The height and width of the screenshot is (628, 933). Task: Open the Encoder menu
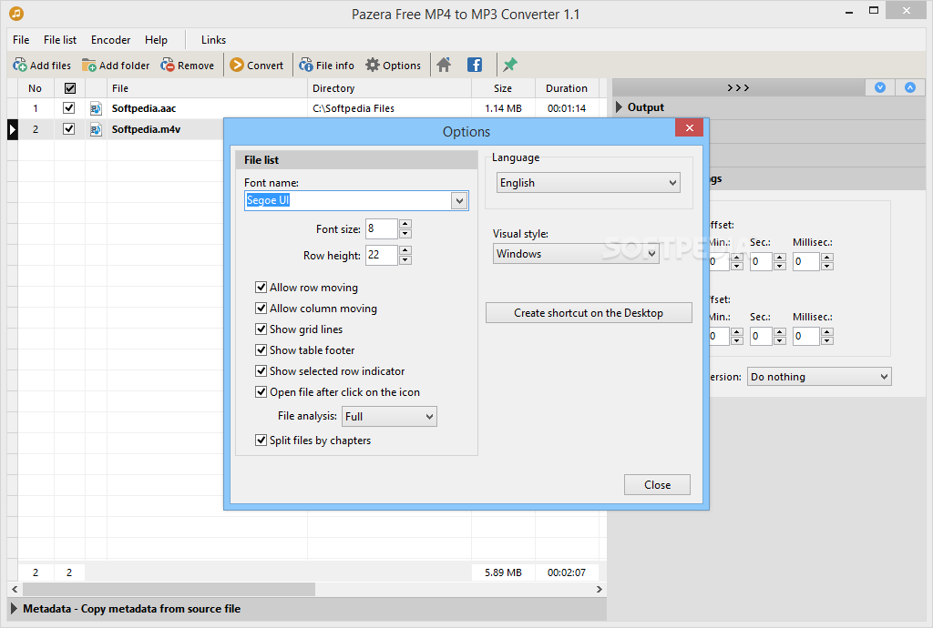coord(110,40)
